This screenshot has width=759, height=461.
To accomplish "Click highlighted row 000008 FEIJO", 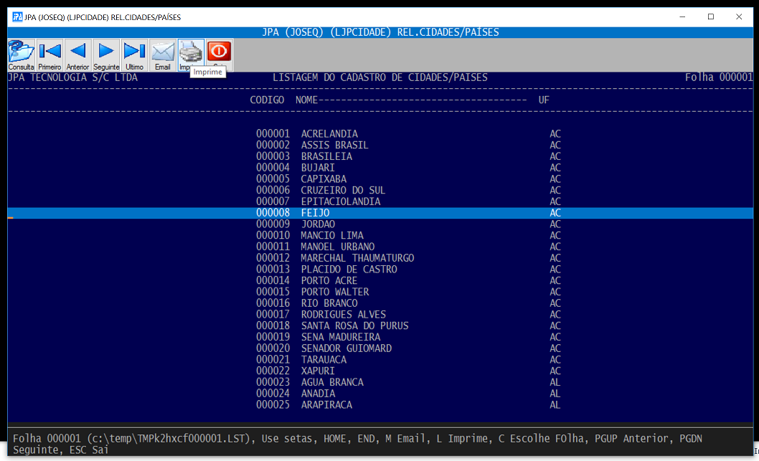I will point(380,213).
